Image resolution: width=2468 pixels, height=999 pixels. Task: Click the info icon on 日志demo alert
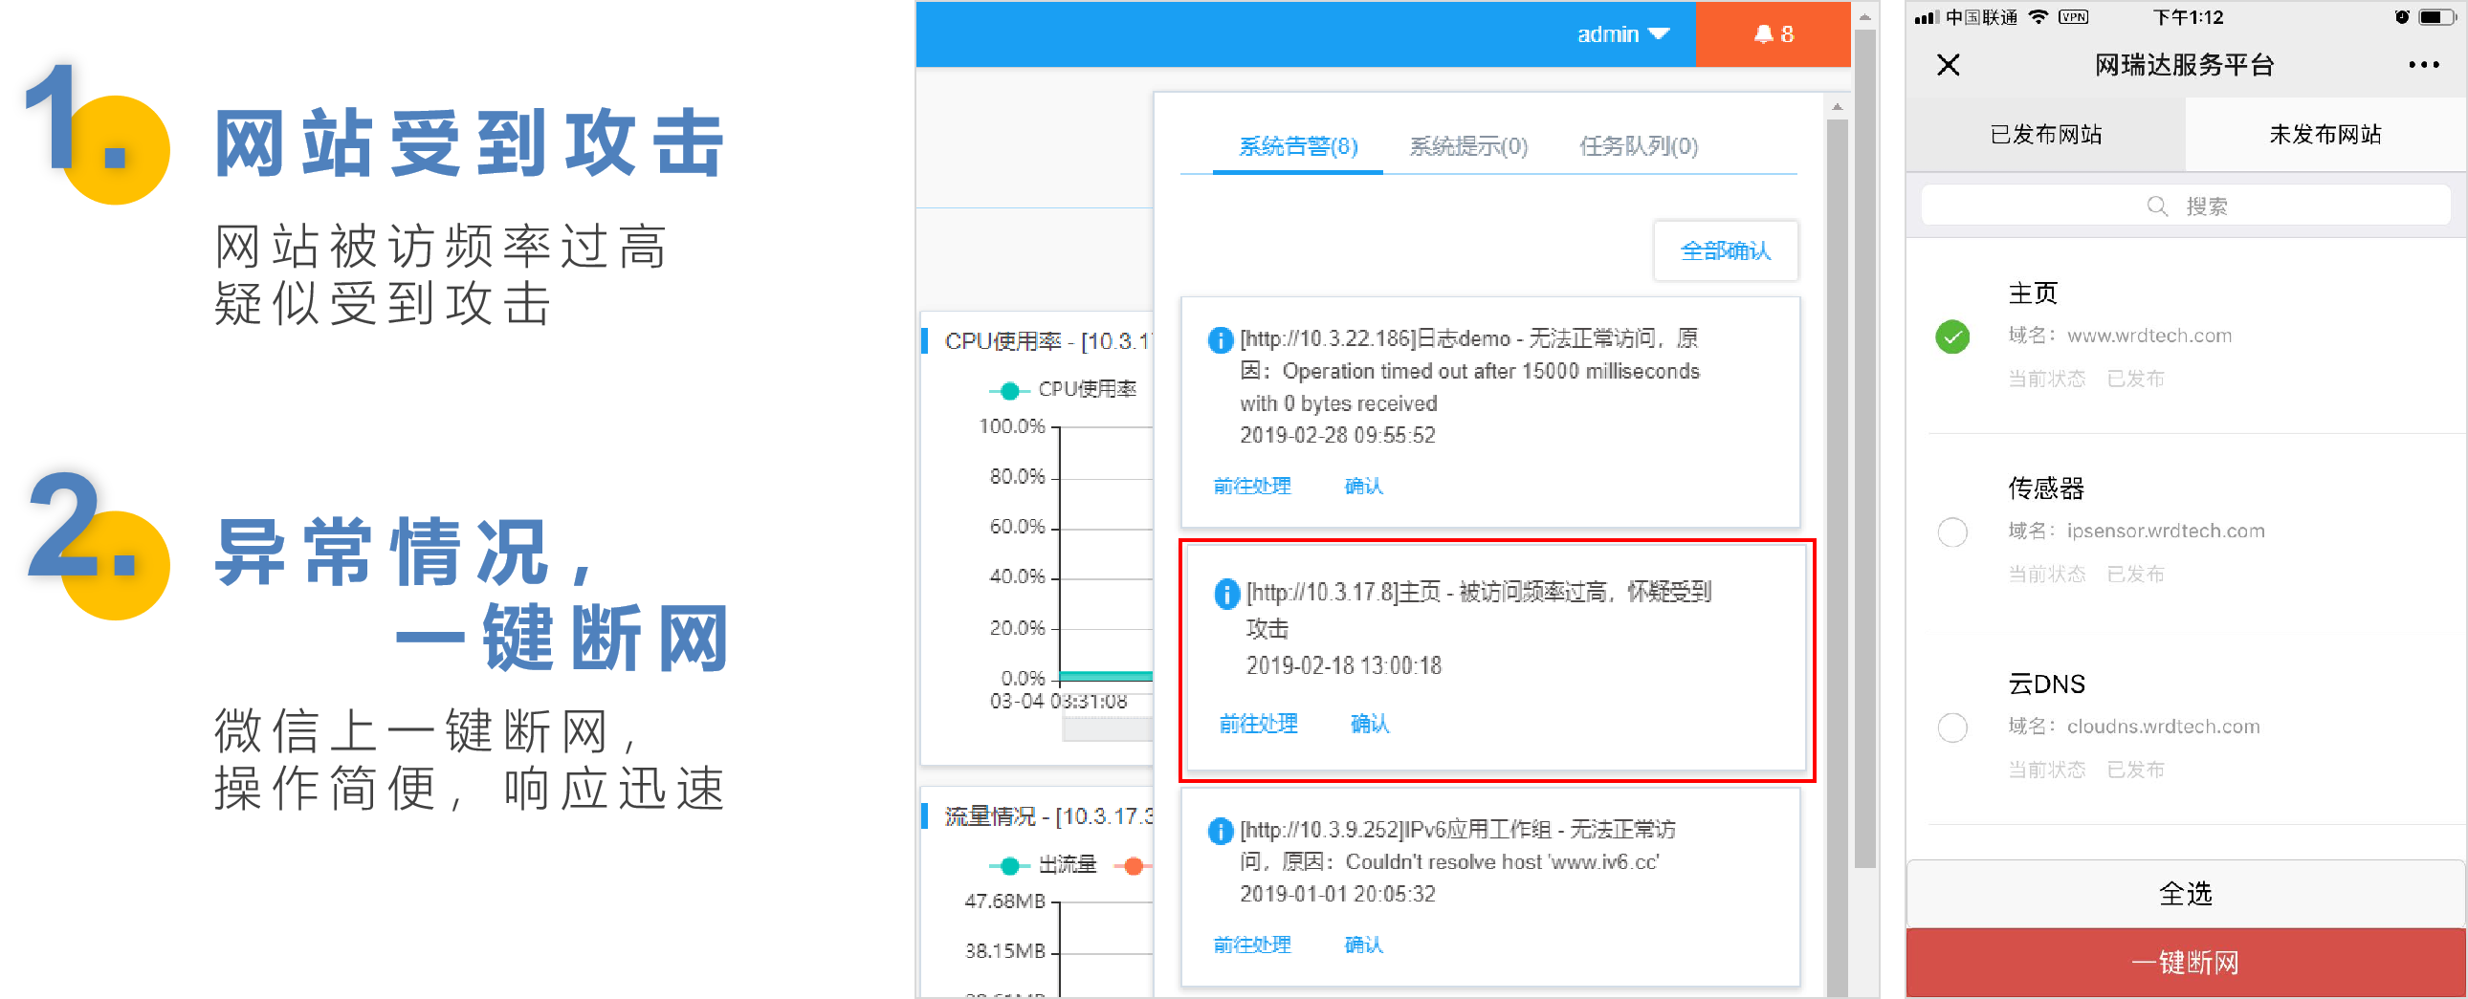coord(1220,340)
